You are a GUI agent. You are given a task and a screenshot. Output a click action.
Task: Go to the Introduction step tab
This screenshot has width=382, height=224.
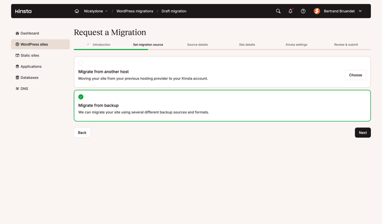tap(101, 45)
